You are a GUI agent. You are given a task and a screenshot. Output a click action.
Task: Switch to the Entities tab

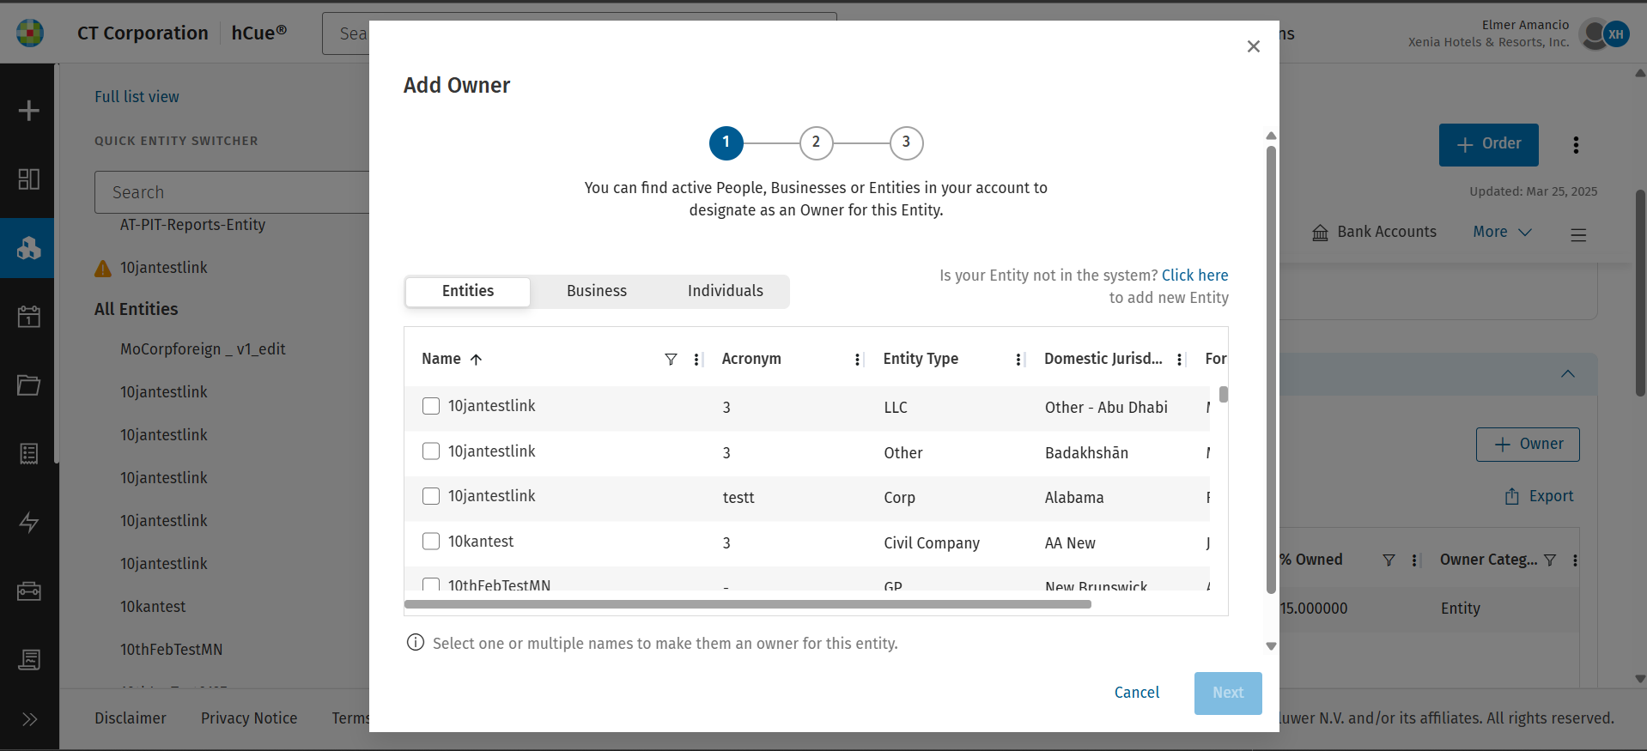tap(468, 292)
